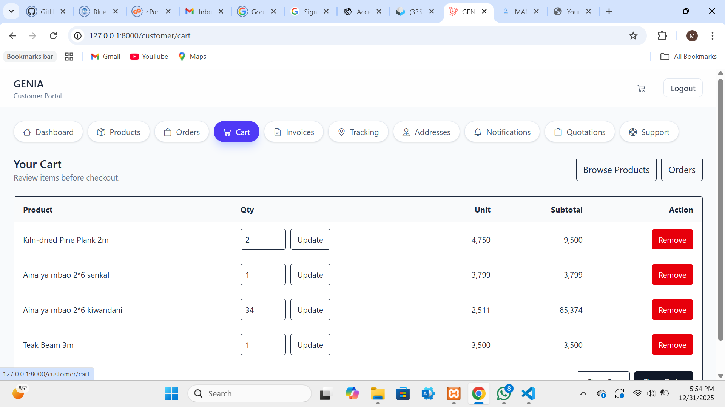The height and width of the screenshot is (407, 725).
Task: Launch Visual Studio Code from the taskbar
Action: click(528, 393)
